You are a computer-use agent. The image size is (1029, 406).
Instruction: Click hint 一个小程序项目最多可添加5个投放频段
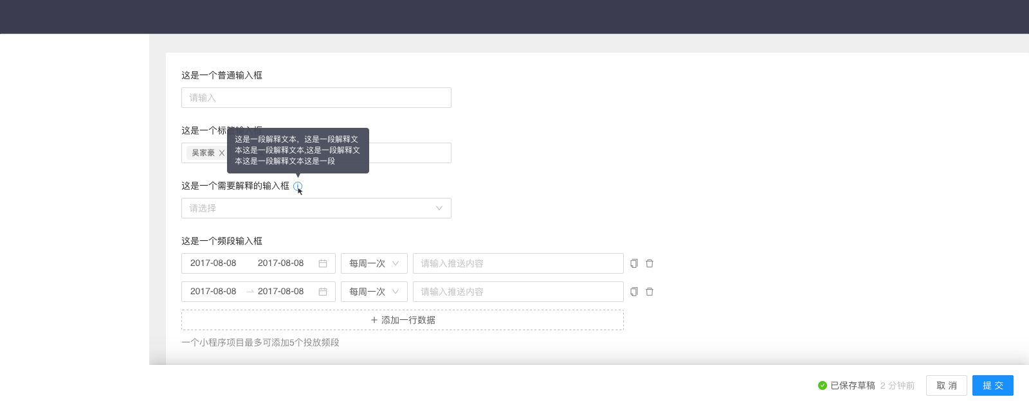coord(260,342)
